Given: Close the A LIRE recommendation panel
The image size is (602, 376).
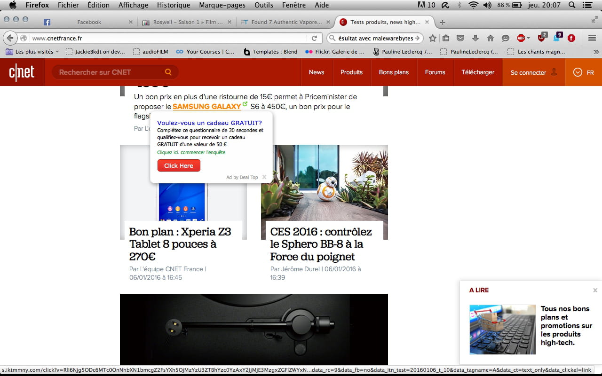Looking at the screenshot, I should point(595,290).
